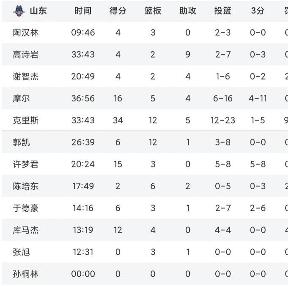
Task: Select player 孙桐林's row
Action: [x=145, y=274]
